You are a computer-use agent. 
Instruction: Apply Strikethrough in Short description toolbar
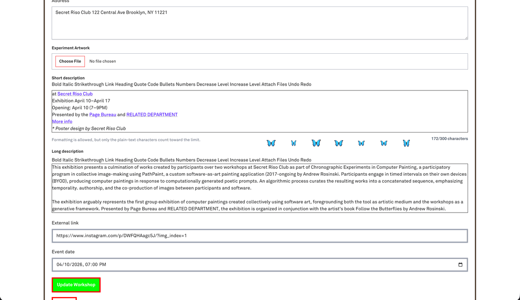[89, 84]
